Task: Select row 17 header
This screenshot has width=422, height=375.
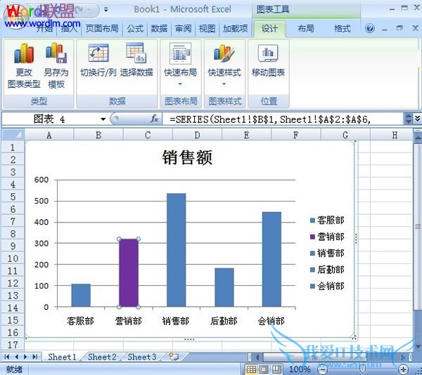Action: coord(13,344)
